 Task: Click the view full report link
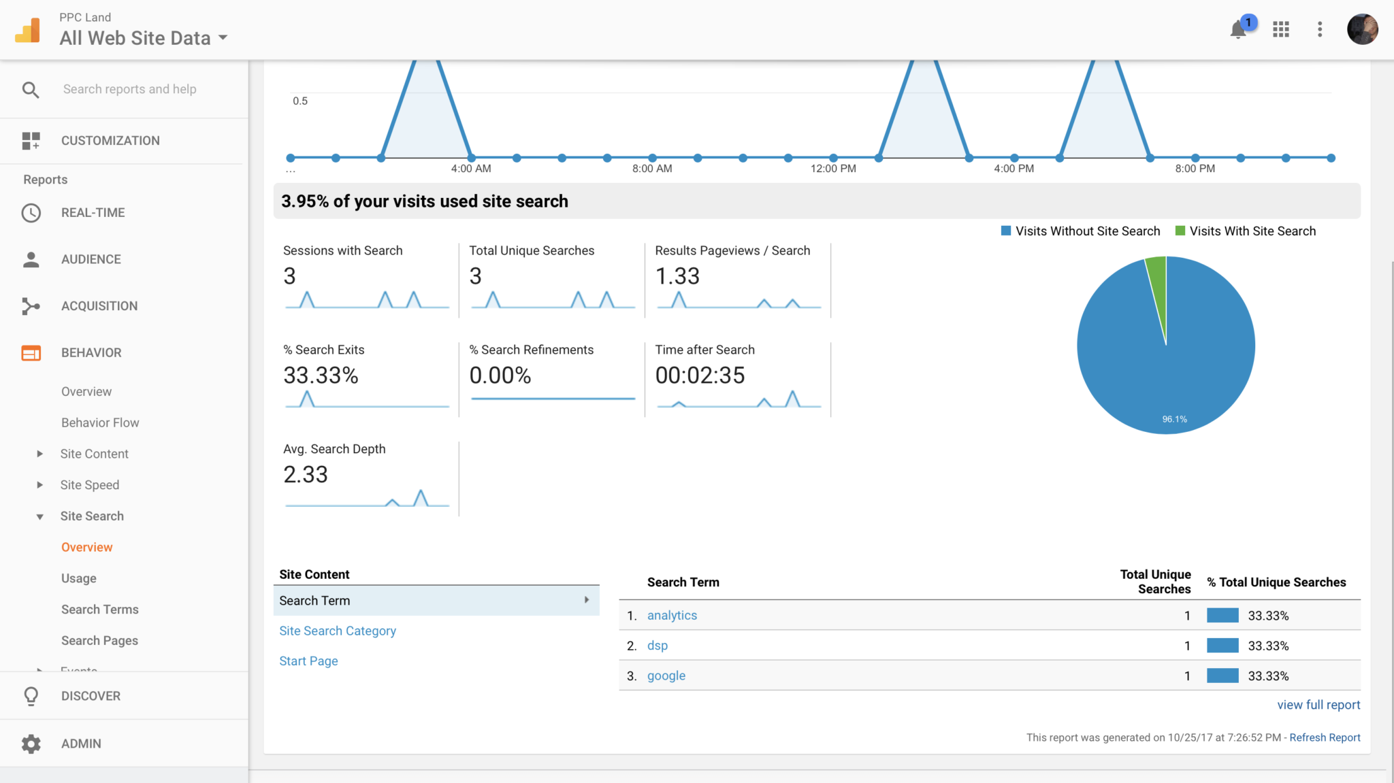(x=1318, y=705)
